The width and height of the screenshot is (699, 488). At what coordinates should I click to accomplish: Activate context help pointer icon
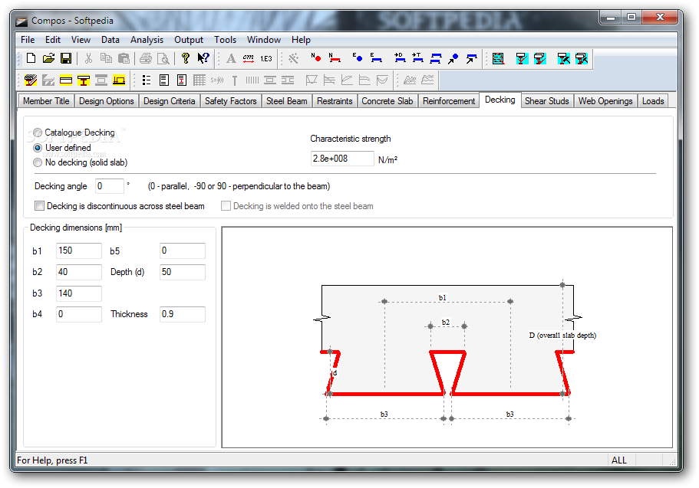203,58
